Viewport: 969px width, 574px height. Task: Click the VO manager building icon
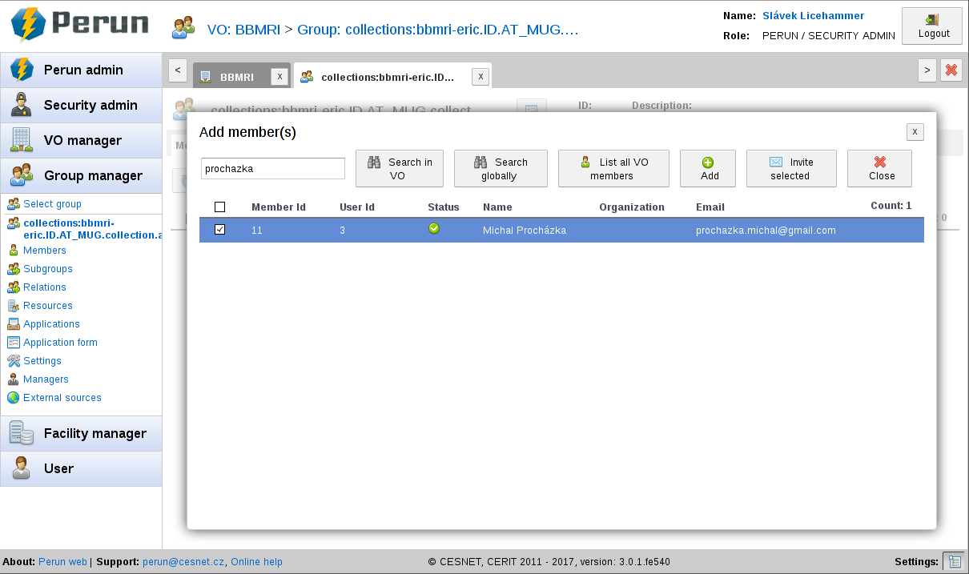[22, 141]
